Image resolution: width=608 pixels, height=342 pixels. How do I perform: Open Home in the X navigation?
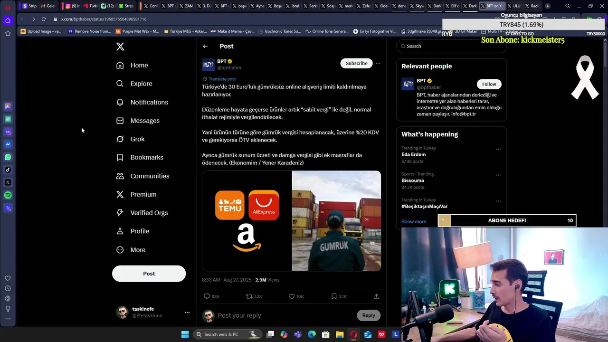pos(133,65)
